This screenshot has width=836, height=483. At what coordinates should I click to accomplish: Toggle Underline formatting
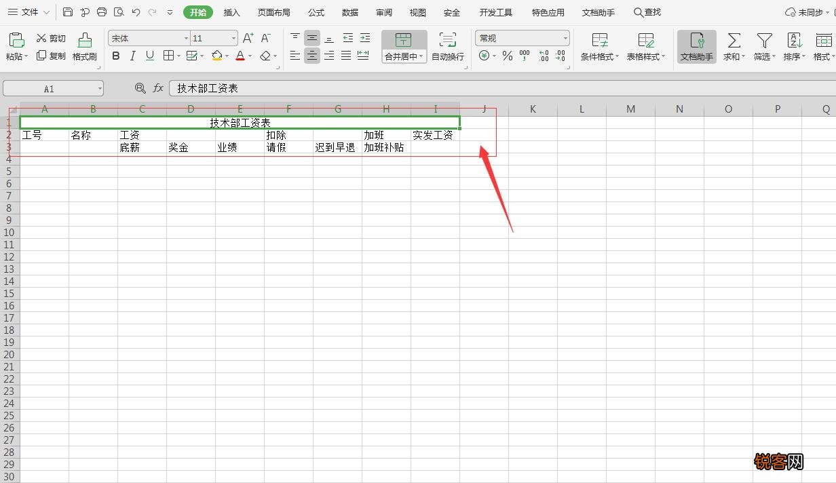click(150, 56)
